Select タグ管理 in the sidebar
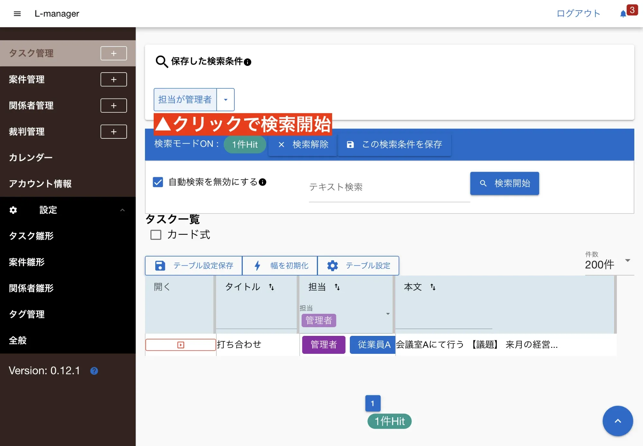The width and height of the screenshot is (643, 446). coord(27,314)
